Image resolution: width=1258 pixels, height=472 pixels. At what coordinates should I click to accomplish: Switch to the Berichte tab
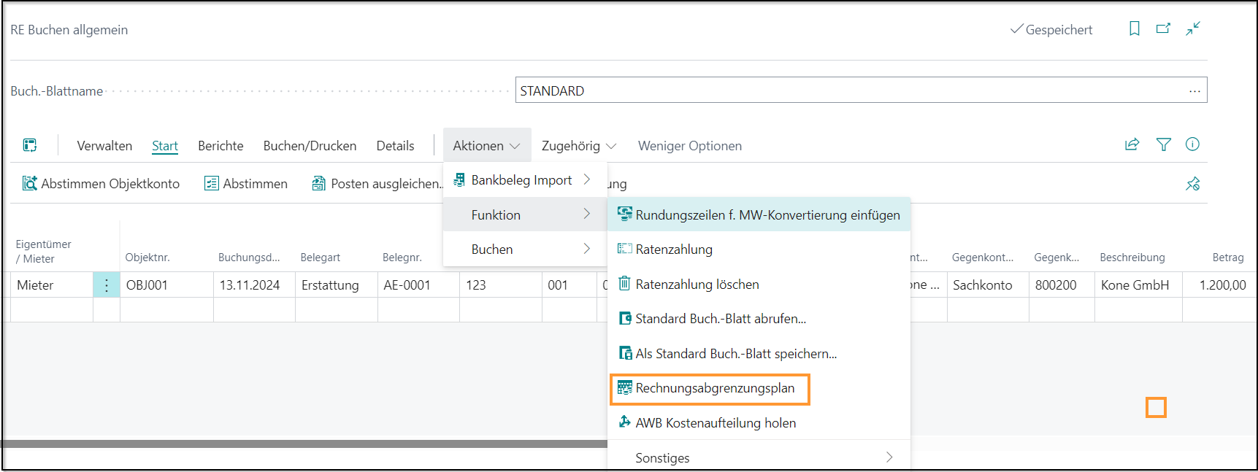220,146
